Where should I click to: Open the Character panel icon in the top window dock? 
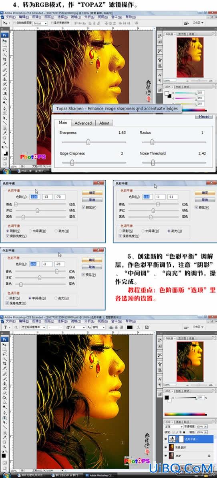pyautogui.click(x=160, y=75)
